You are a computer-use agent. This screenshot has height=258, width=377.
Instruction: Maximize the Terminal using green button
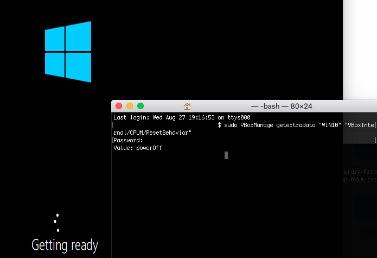(x=140, y=106)
